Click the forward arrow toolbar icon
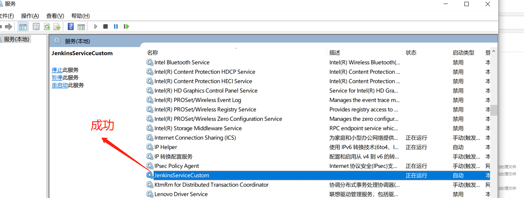 pos(9,27)
